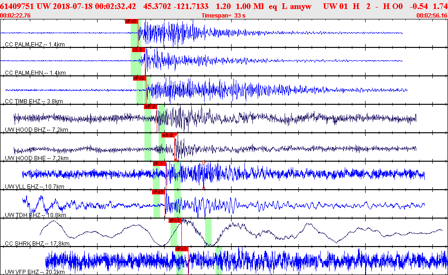Click the CC PALM EHZ -- 1.4km label
448x275 pixels.
(35, 45)
